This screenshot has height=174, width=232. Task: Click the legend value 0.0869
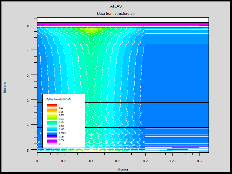point(62,133)
